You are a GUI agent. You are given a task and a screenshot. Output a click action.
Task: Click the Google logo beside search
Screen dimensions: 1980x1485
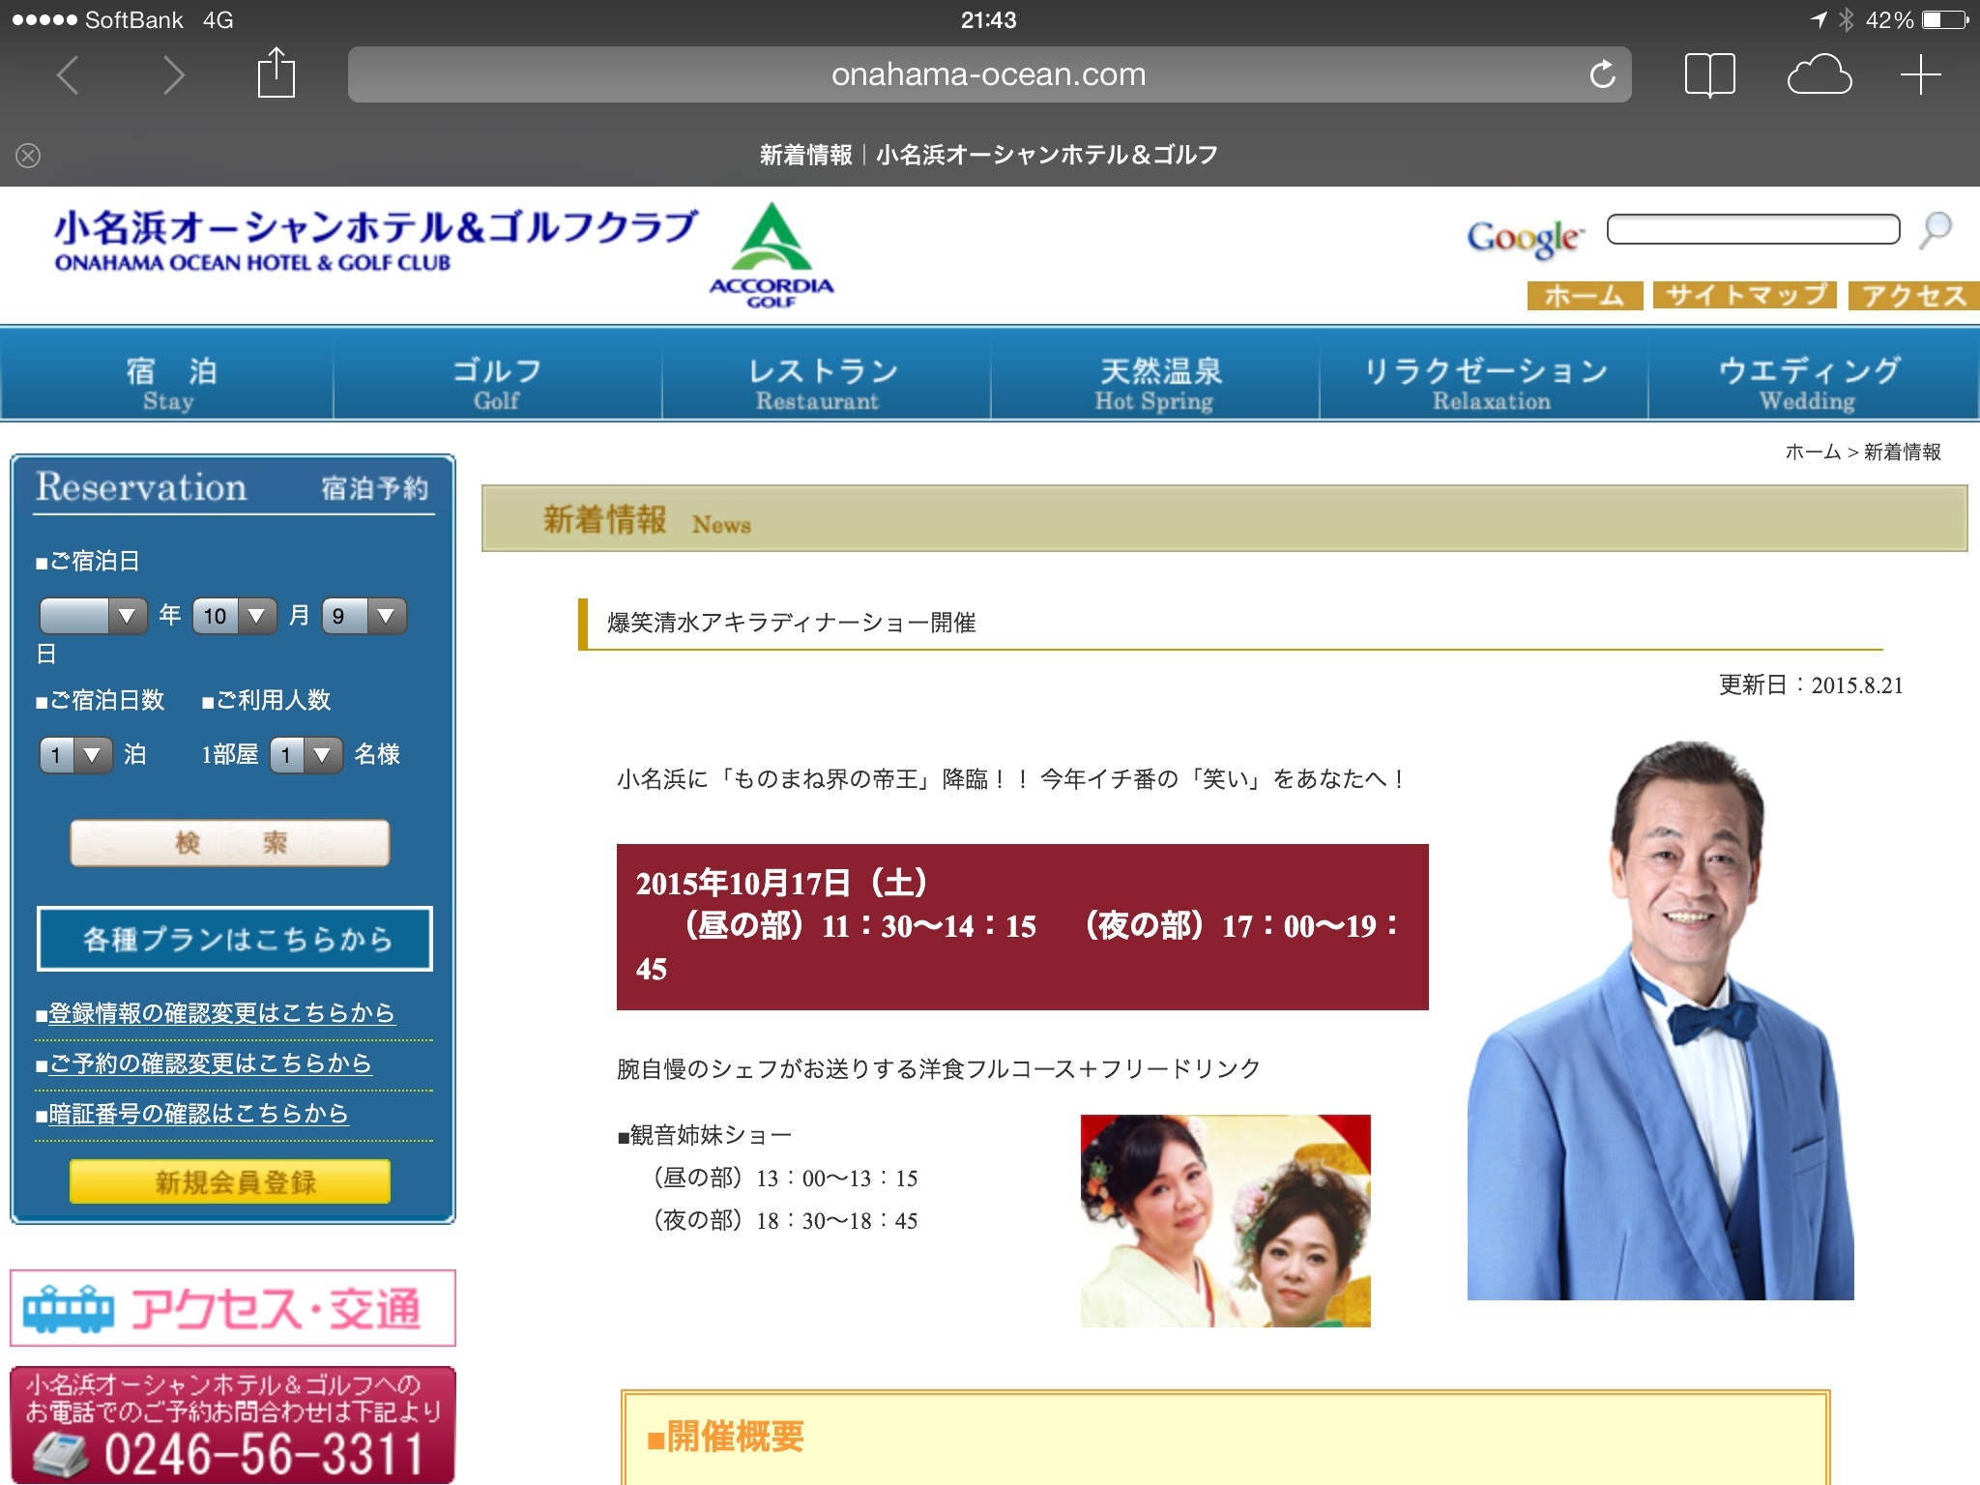pyautogui.click(x=1526, y=237)
